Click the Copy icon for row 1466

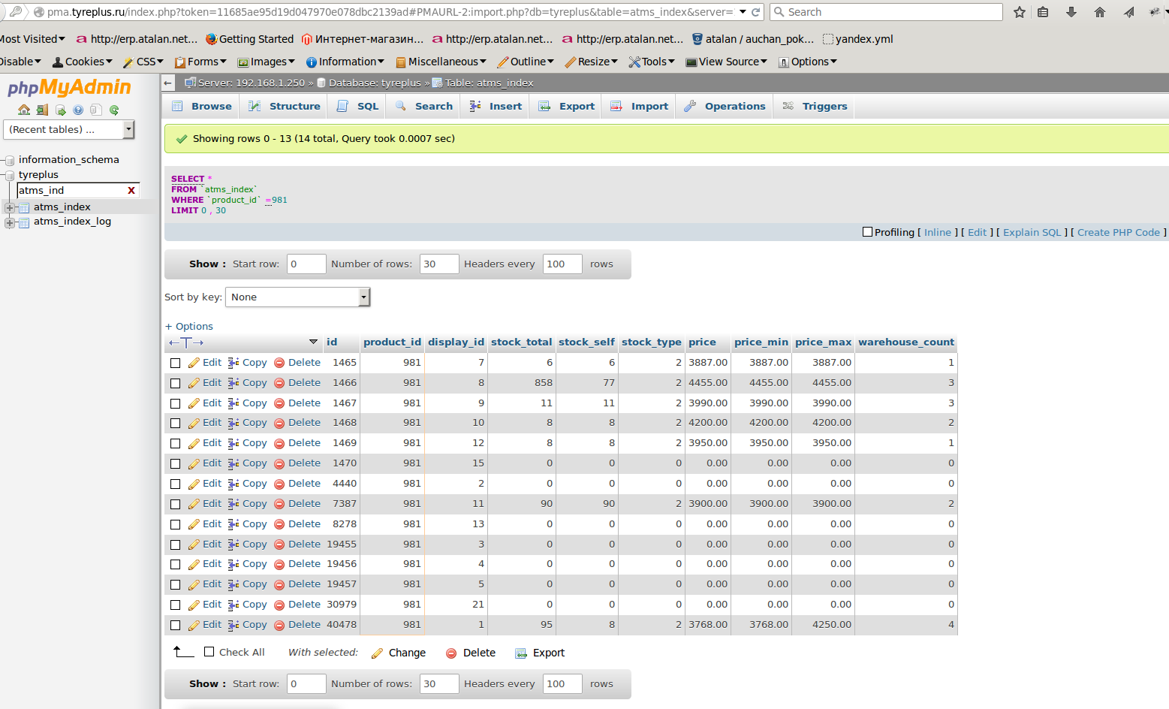pos(233,383)
